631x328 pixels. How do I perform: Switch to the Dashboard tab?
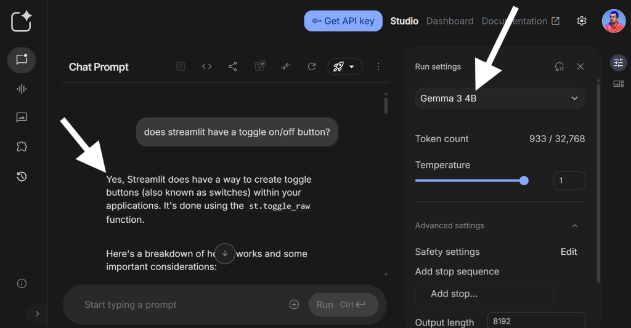point(450,21)
